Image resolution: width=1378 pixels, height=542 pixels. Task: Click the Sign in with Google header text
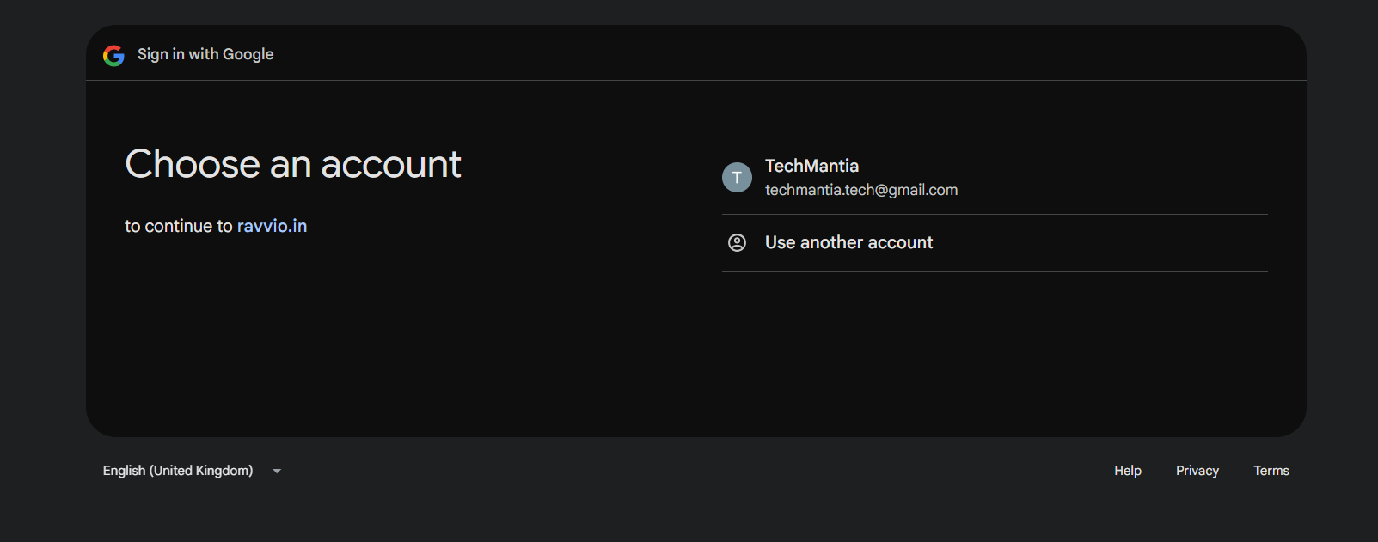tap(205, 54)
